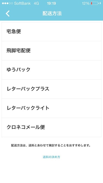The width and height of the screenshot is (103, 183).
Task: Select レターパックプラス delivery
Action: pos(51,89)
